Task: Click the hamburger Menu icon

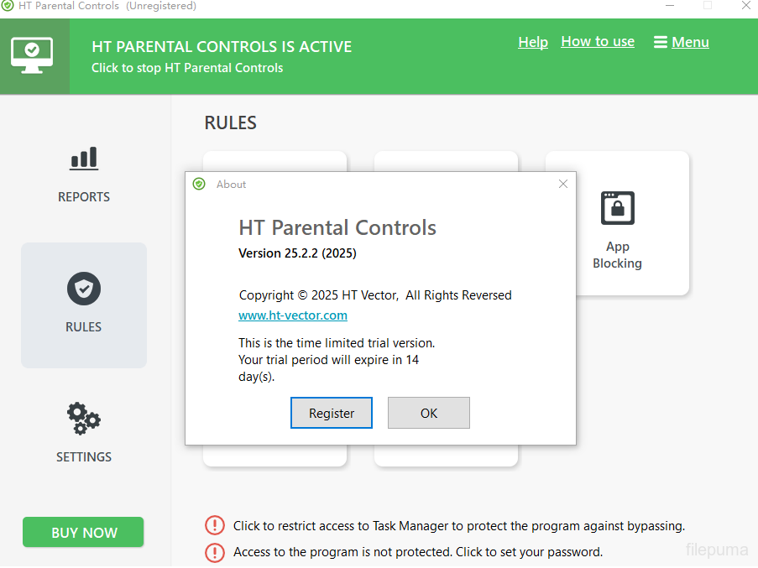Action: tap(661, 42)
